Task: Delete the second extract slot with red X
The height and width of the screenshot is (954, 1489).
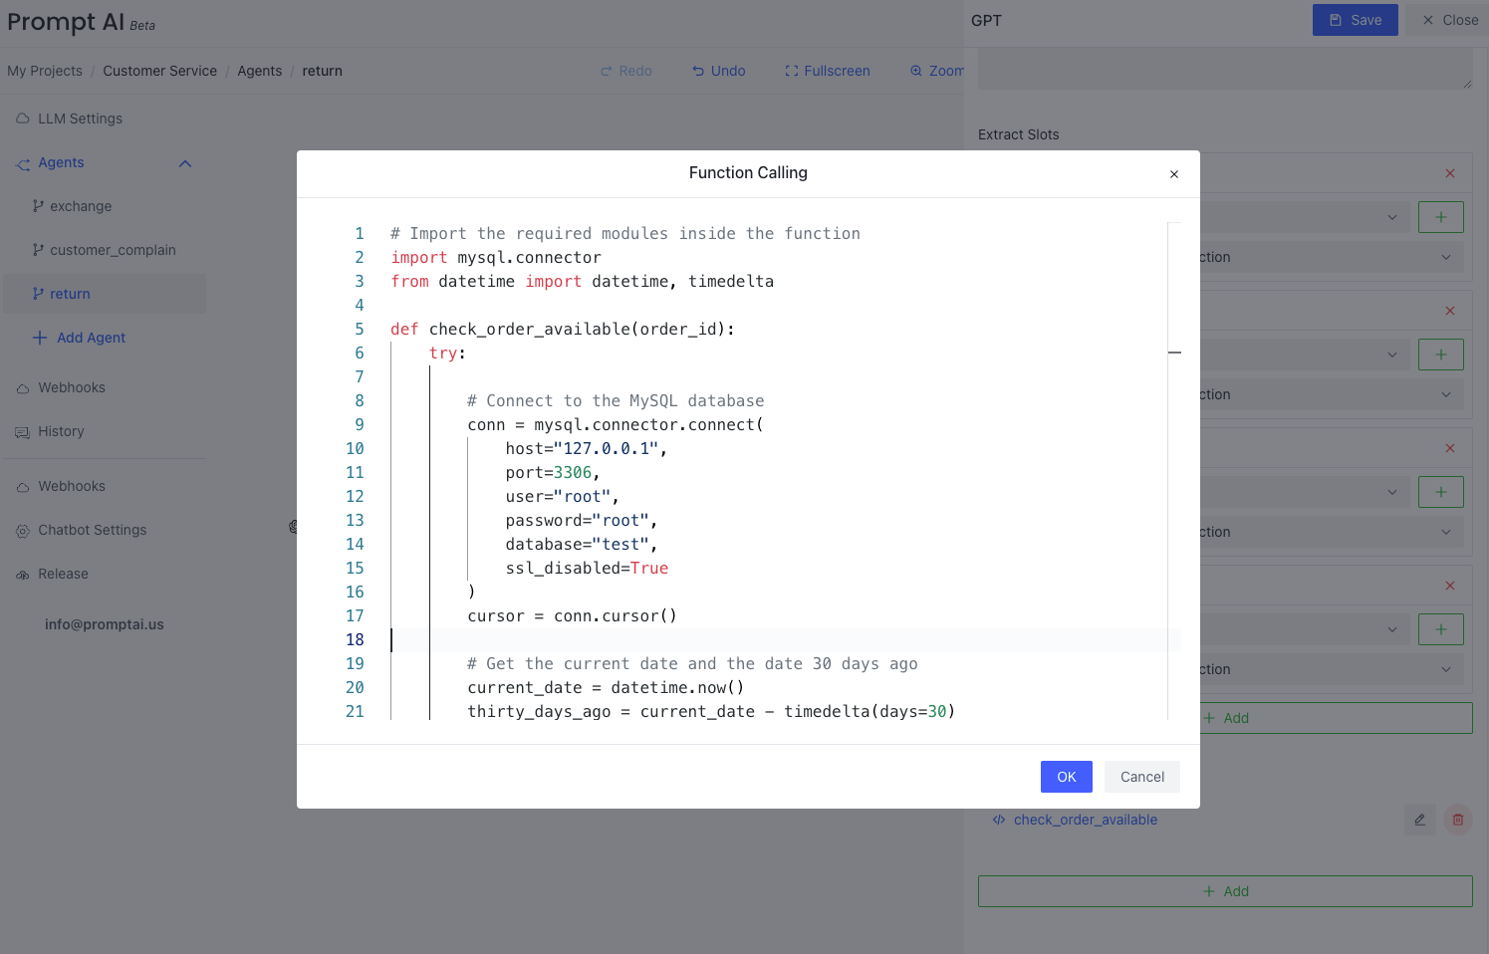Action: pyautogui.click(x=1450, y=311)
